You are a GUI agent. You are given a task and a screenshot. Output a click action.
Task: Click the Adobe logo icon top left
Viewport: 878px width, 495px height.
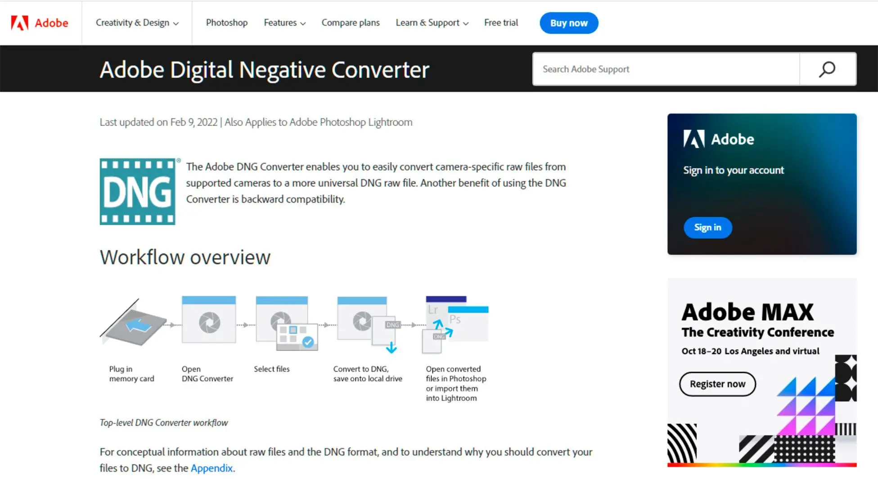point(19,23)
